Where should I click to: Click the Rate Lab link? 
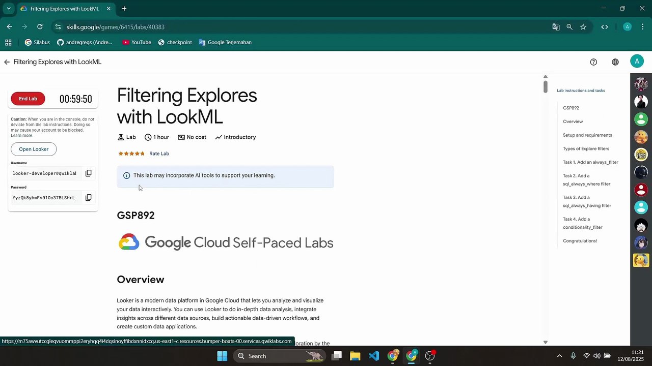pos(159,154)
